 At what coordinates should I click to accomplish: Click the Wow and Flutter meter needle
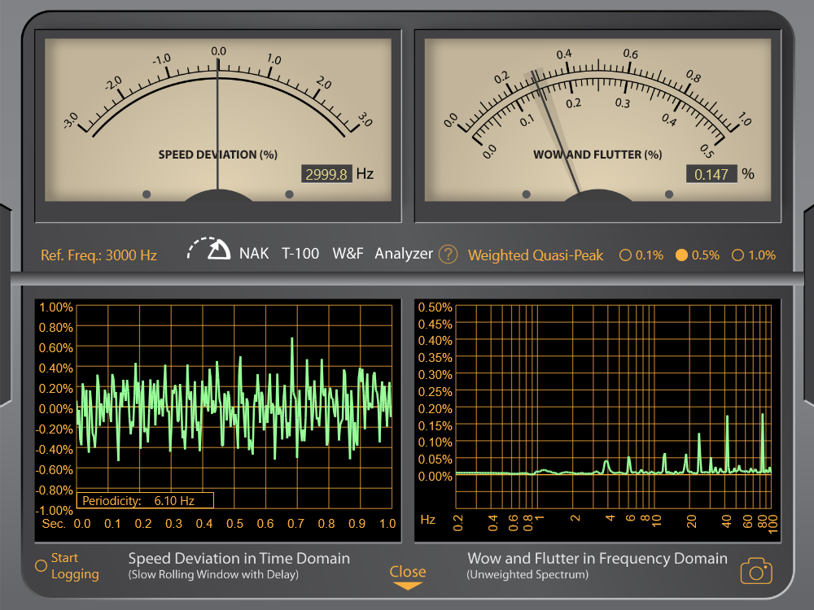point(556,133)
